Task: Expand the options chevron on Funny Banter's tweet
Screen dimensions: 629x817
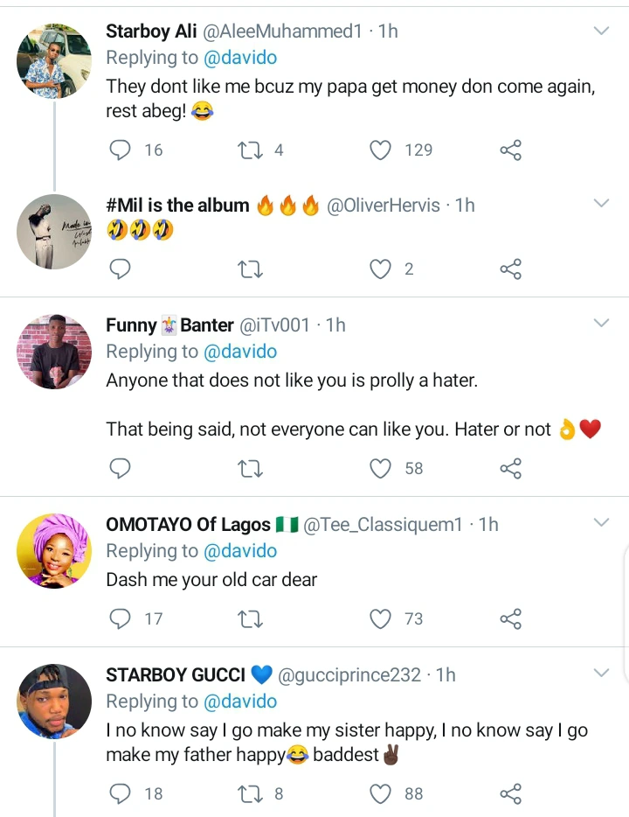Action: pyautogui.click(x=601, y=324)
